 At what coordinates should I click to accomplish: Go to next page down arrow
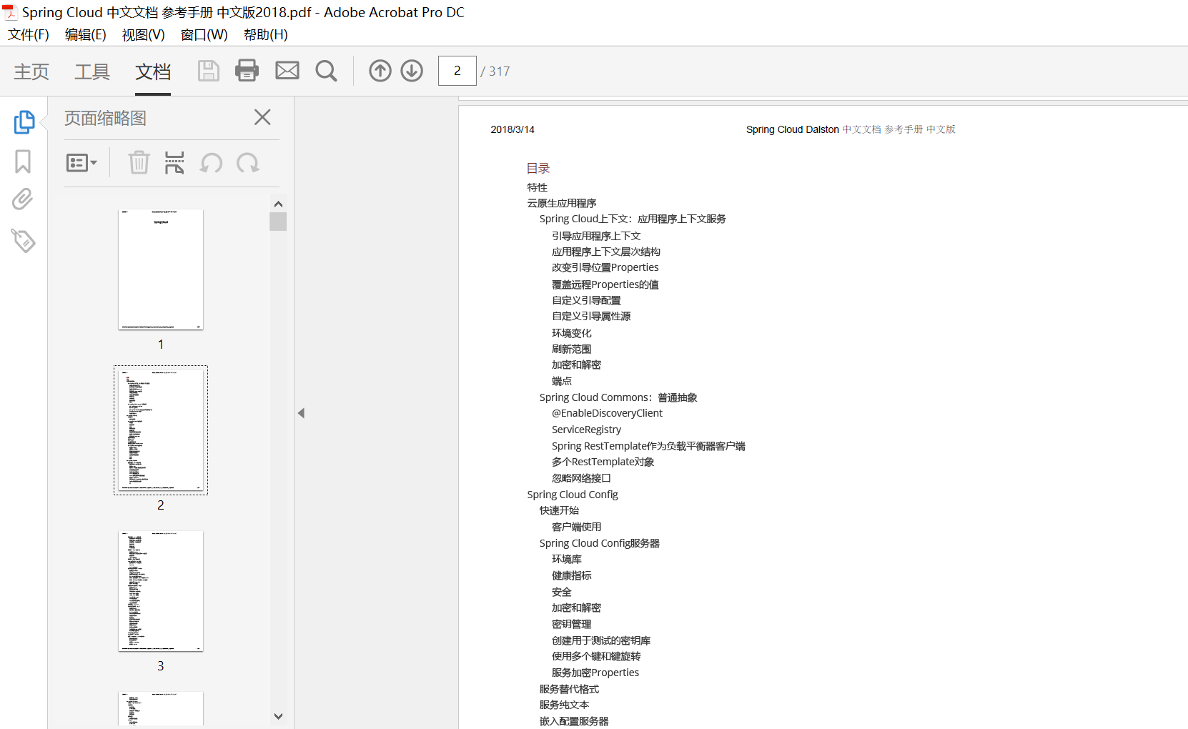[x=412, y=71]
